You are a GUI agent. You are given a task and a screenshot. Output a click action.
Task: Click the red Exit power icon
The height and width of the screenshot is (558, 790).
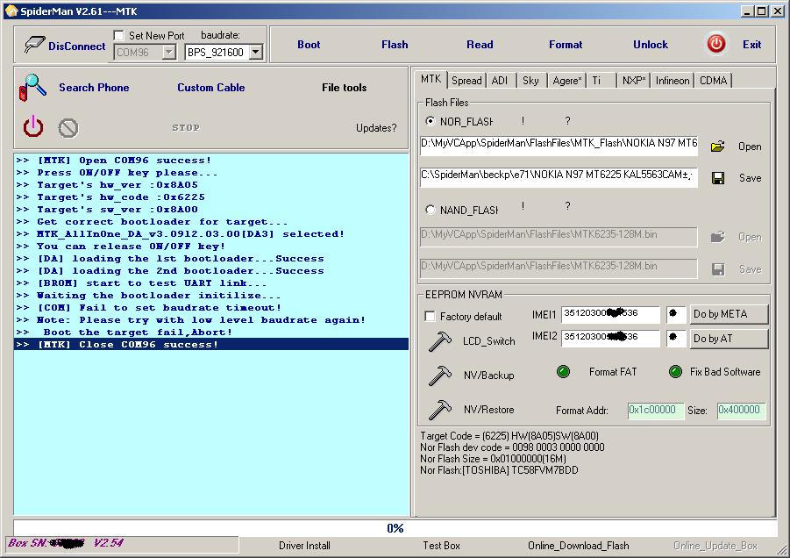[x=716, y=44]
